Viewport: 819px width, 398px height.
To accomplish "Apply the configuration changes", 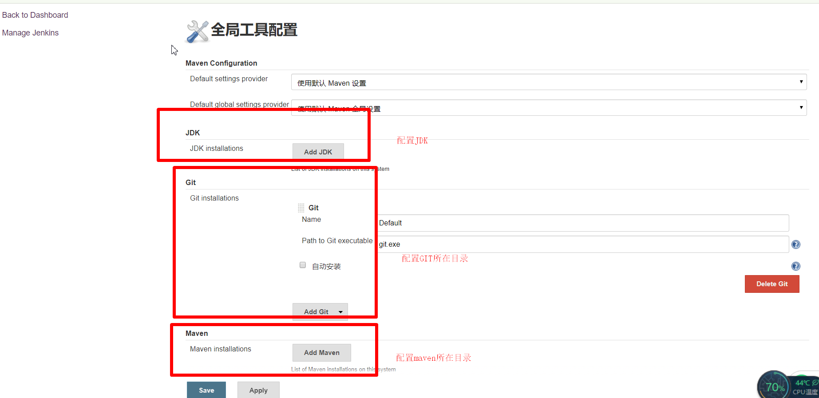I will coord(258,390).
